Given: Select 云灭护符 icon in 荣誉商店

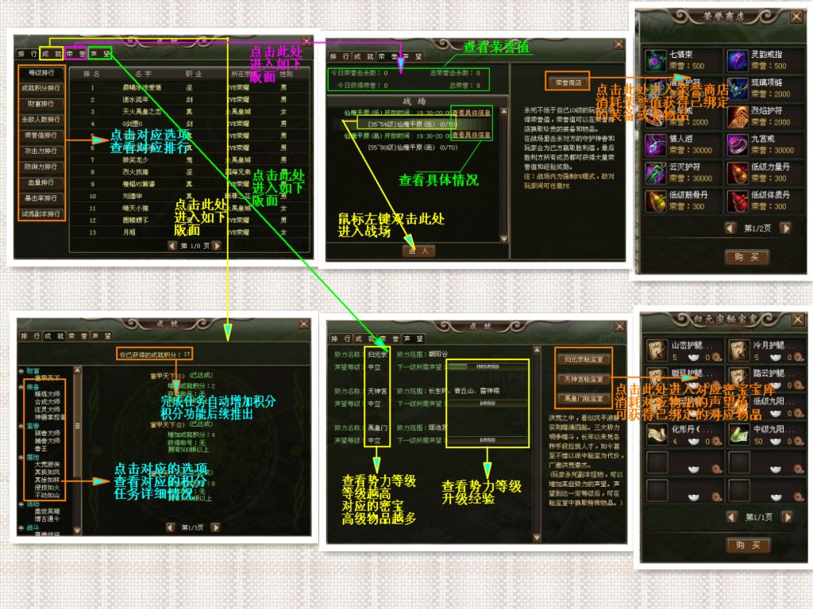Looking at the screenshot, I should click(x=655, y=173).
